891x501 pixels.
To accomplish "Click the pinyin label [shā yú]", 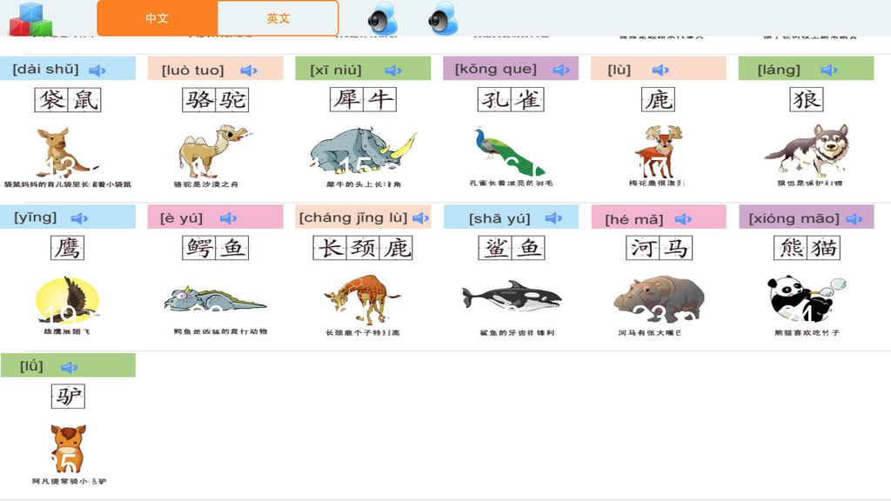I will coord(499,218).
